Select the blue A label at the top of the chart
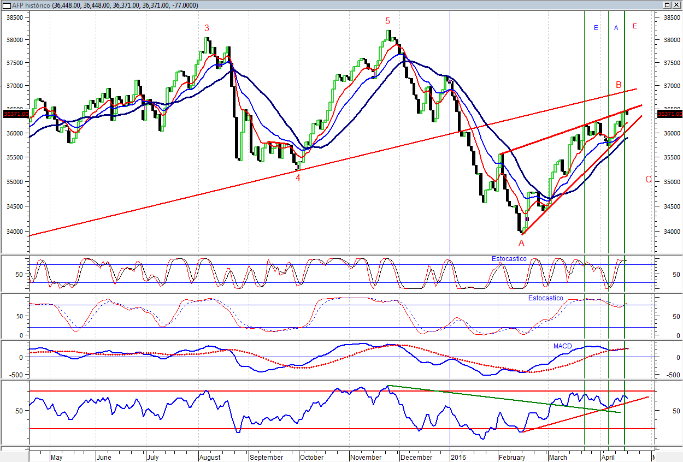The height and width of the screenshot is (462, 683). pyautogui.click(x=616, y=27)
